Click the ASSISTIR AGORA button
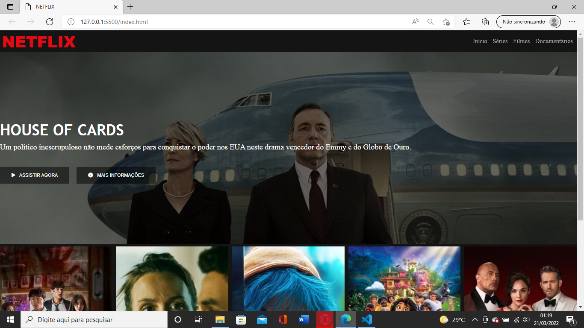Viewport: 584px width, 328px height. coord(35,175)
